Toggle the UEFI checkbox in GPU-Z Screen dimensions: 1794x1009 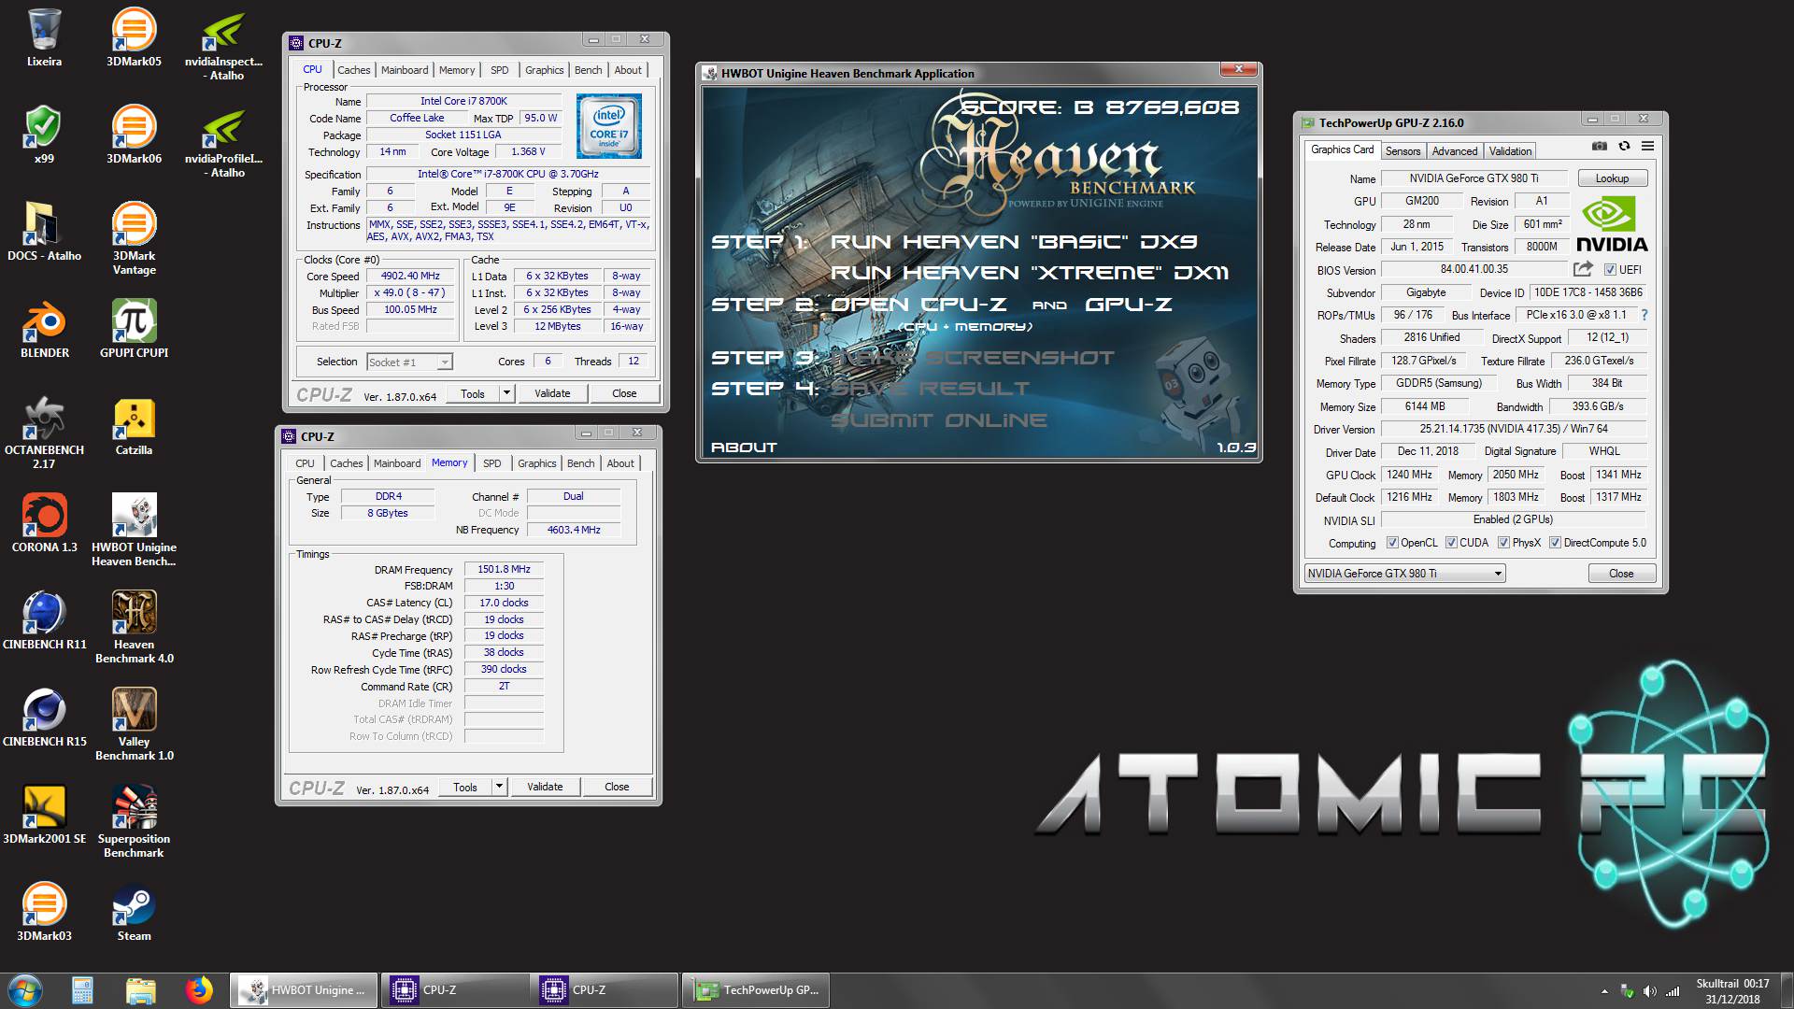[x=1610, y=270]
